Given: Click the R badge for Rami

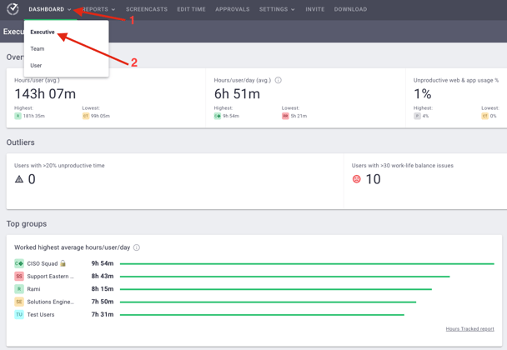Looking at the screenshot, I should [x=19, y=289].
